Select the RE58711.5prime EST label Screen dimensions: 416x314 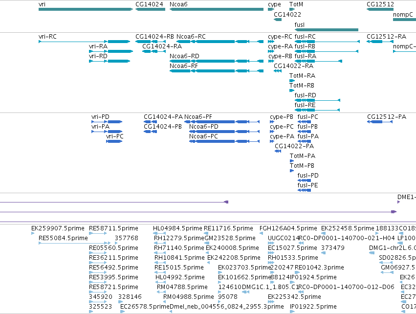point(113,228)
